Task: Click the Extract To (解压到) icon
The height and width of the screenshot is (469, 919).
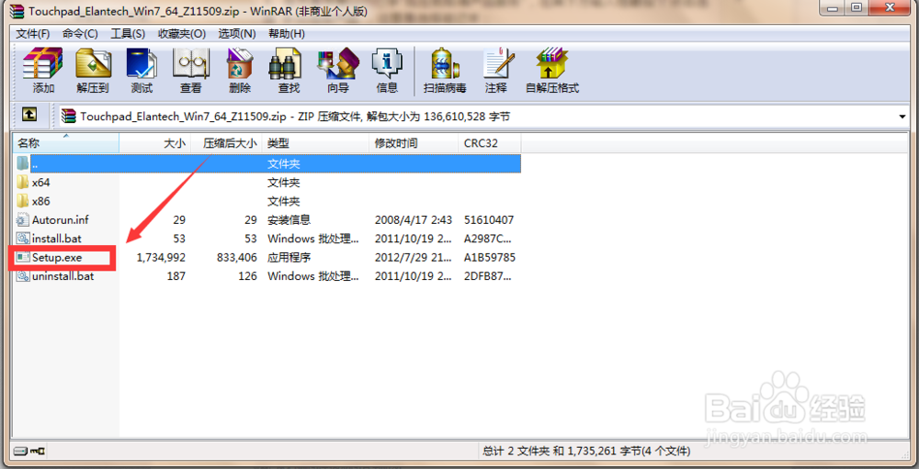Action: [x=93, y=64]
